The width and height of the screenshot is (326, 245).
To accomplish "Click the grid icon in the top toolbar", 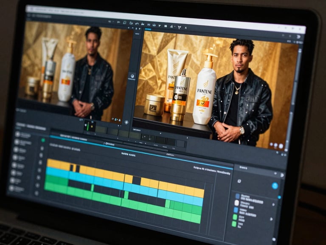I will [166, 26].
